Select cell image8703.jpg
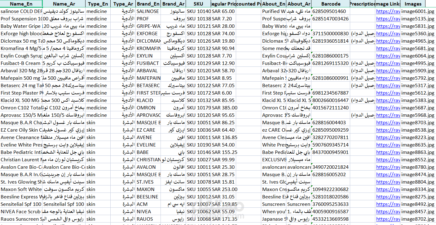Screen dimensions: 436x225 click(x=418, y=123)
